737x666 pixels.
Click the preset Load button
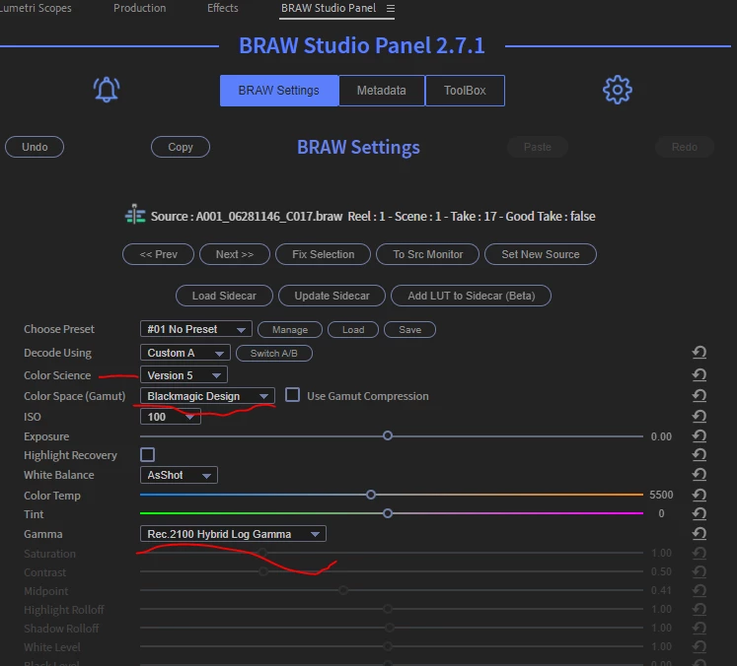353,329
